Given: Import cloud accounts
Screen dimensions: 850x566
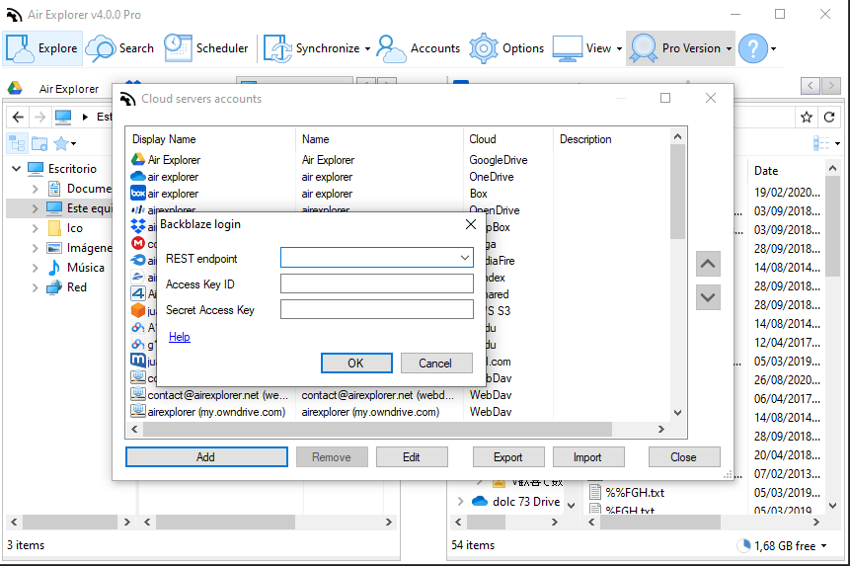Looking at the screenshot, I should (x=588, y=457).
